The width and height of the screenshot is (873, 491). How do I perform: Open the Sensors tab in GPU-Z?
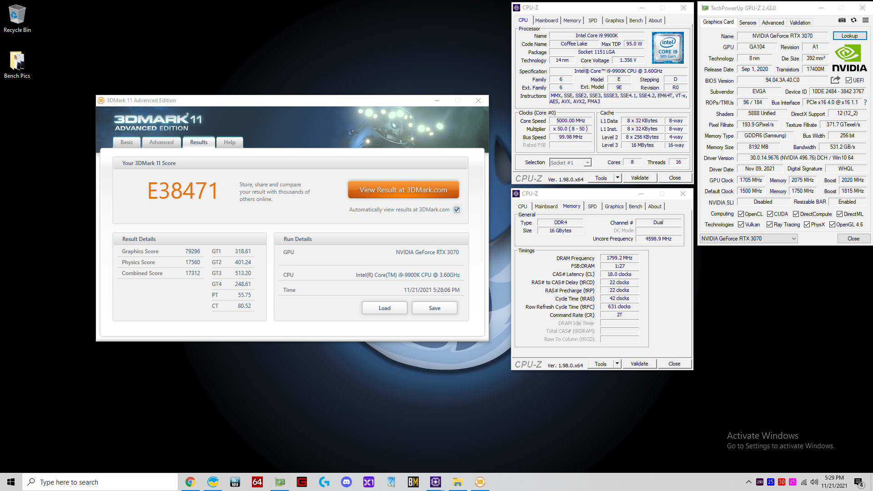pyautogui.click(x=748, y=22)
